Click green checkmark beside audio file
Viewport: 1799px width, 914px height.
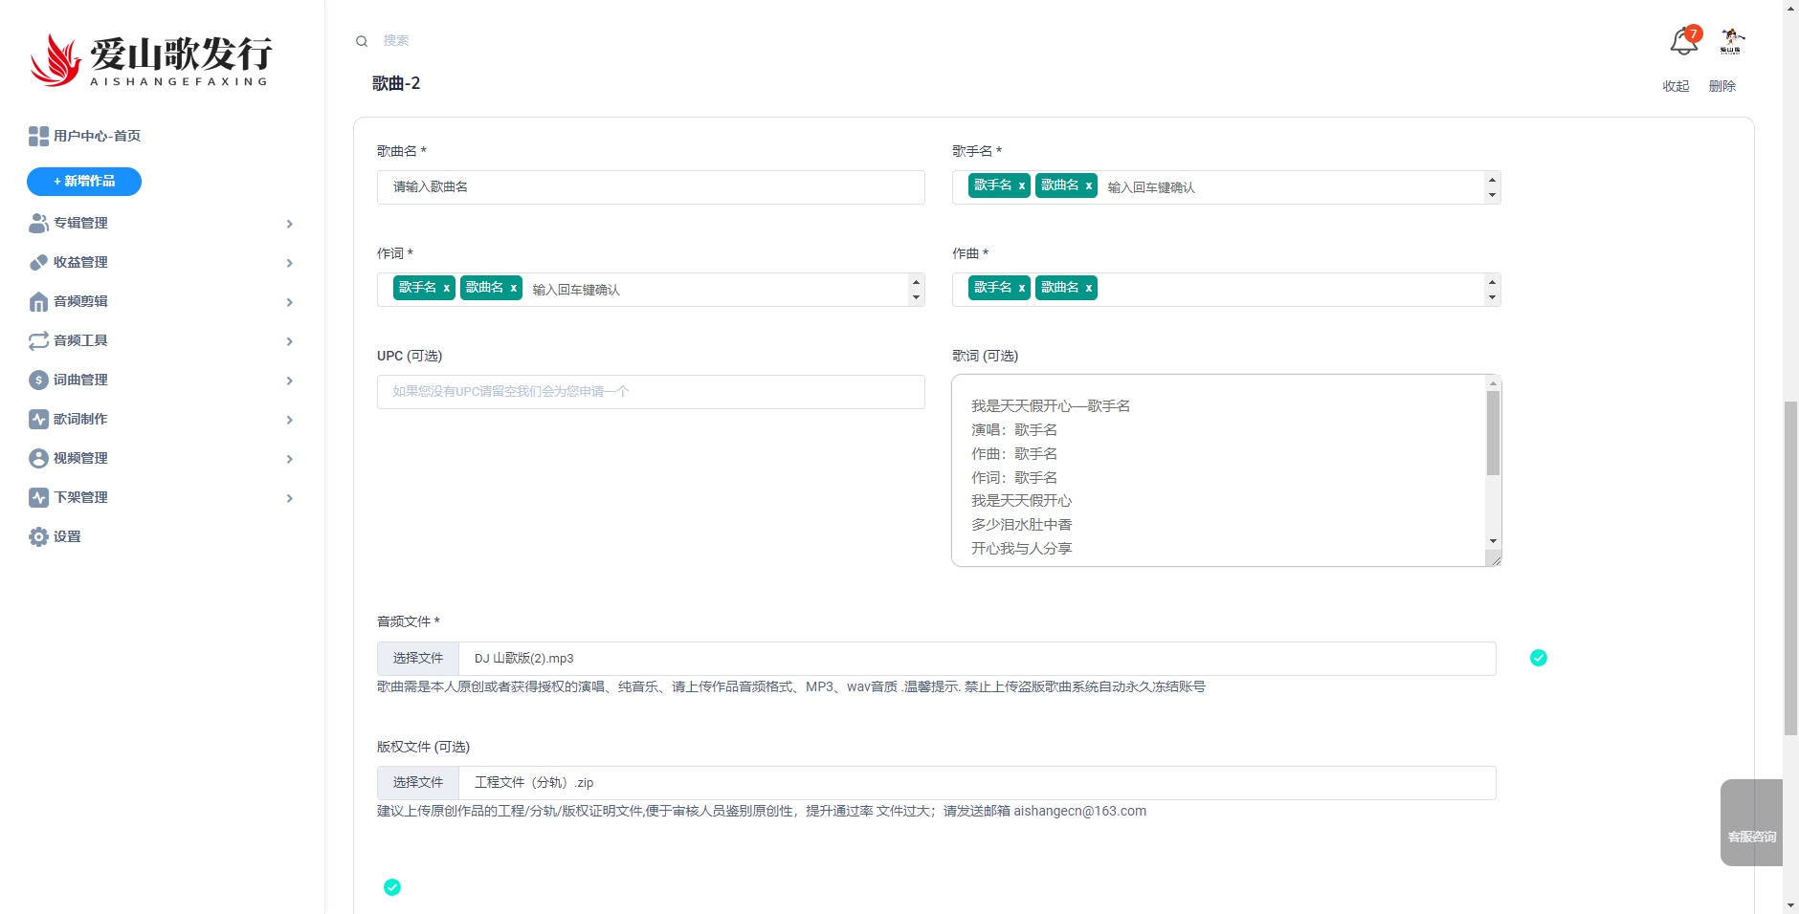(x=1539, y=658)
